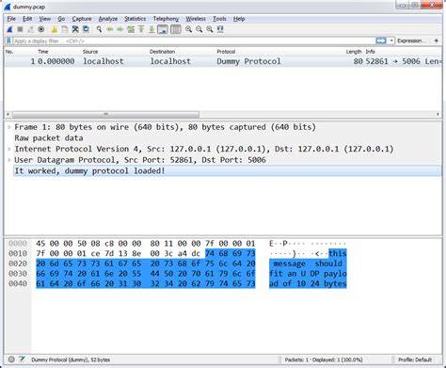Open the Telephony menu
Screen dimensions: 446x368
pyautogui.click(x=166, y=19)
